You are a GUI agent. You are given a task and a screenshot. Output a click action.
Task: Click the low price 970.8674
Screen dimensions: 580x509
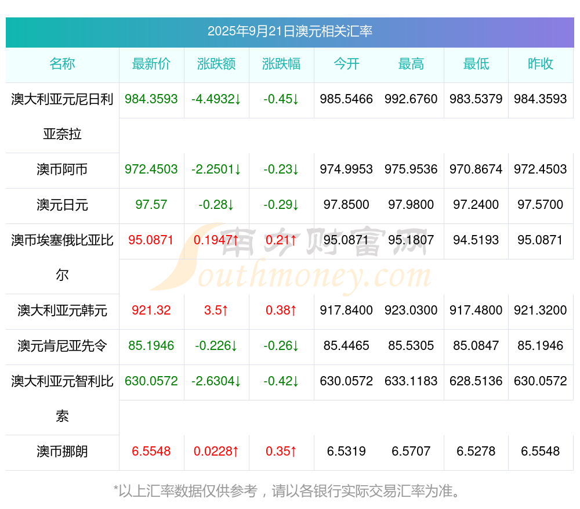coord(476,169)
